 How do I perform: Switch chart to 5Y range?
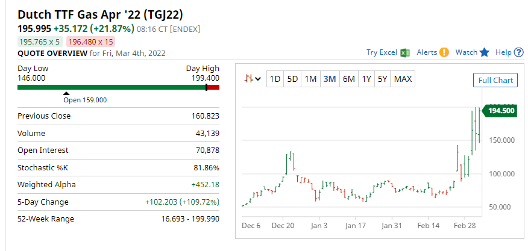(383, 79)
